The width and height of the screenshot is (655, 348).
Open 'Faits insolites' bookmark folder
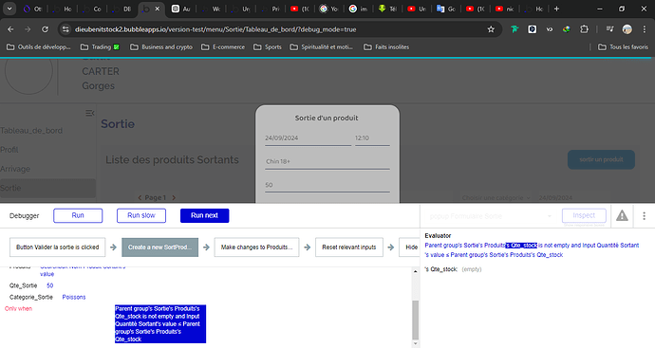tap(386, 47)
